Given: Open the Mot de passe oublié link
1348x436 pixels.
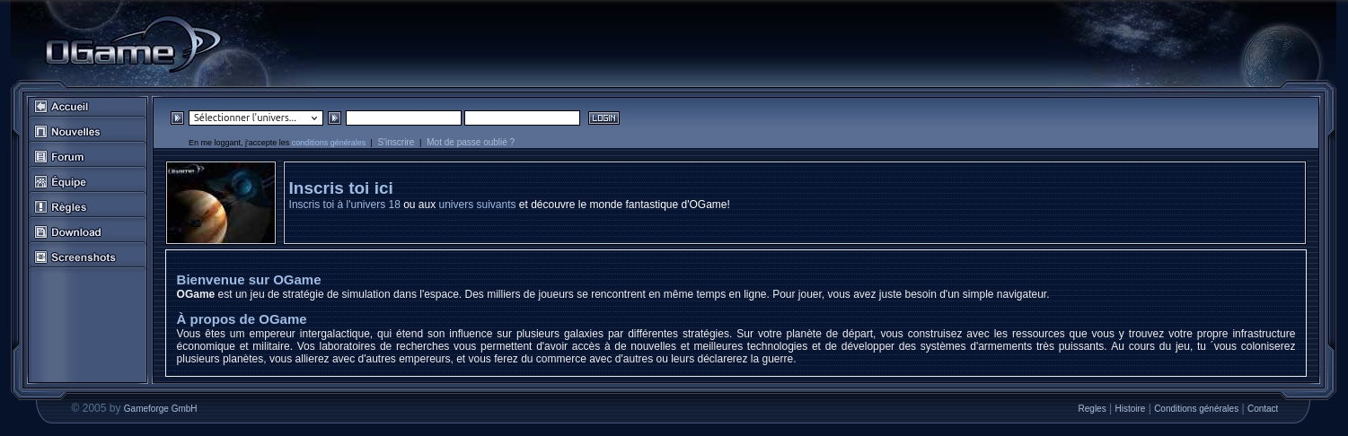Looking at the screenshot, I should [x=471, y=143].
